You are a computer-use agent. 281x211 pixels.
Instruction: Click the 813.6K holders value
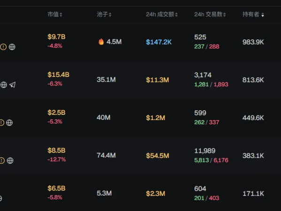253,80
